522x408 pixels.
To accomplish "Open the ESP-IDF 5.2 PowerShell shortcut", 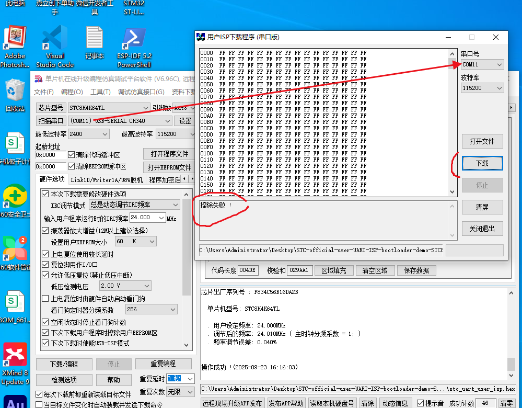I will coord(134,42).
